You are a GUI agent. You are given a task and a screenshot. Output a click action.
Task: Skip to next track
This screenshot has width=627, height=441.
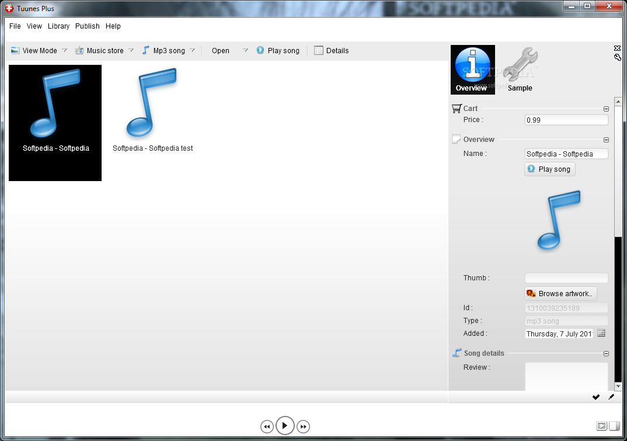pyautogui.click(x=303, y=426)
